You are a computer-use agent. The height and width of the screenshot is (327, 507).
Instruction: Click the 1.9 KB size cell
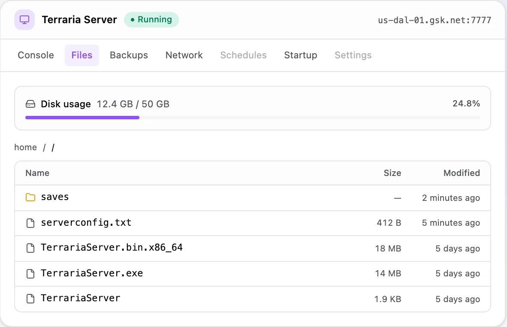point(388,299)
